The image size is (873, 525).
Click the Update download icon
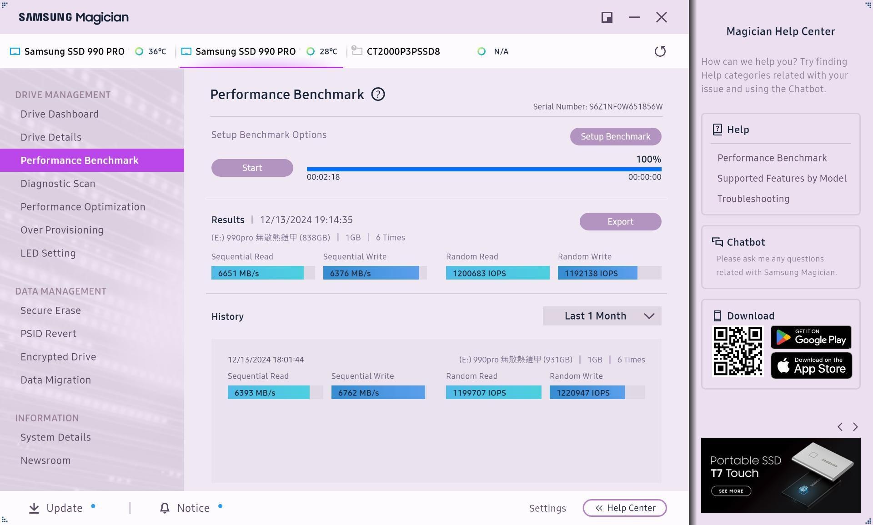[34, 508]
